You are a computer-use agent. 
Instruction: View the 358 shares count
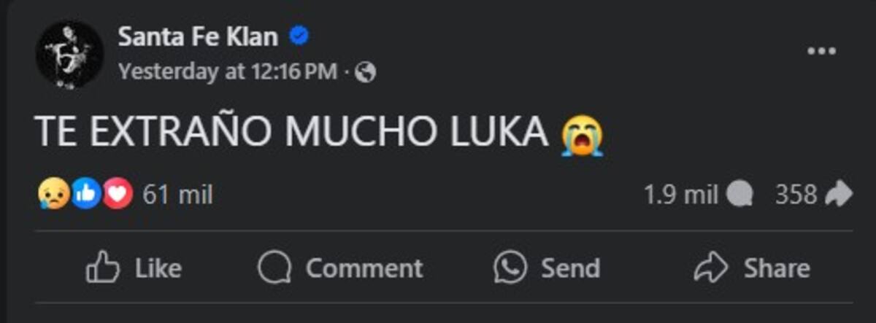(795, 195)
